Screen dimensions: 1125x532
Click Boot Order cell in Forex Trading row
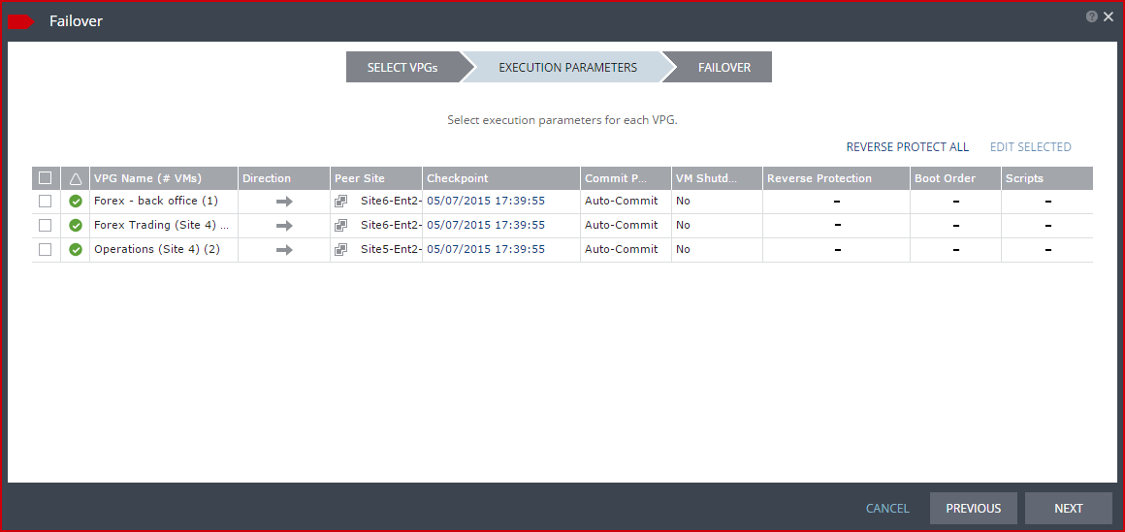click(x=955, y=226)
